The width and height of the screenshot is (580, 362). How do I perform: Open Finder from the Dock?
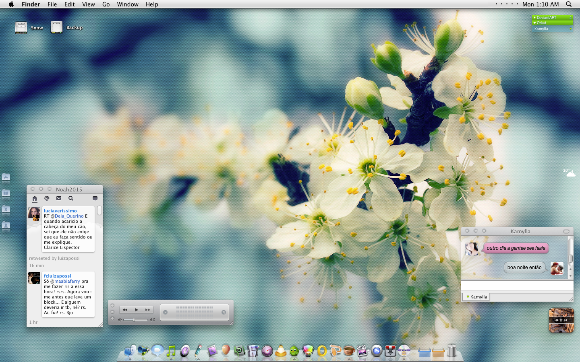pyautogui.click(x=130, y=351)
